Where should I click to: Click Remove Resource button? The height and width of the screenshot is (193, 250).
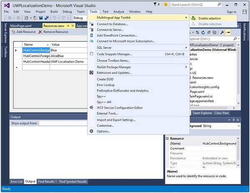coord(53,32)
